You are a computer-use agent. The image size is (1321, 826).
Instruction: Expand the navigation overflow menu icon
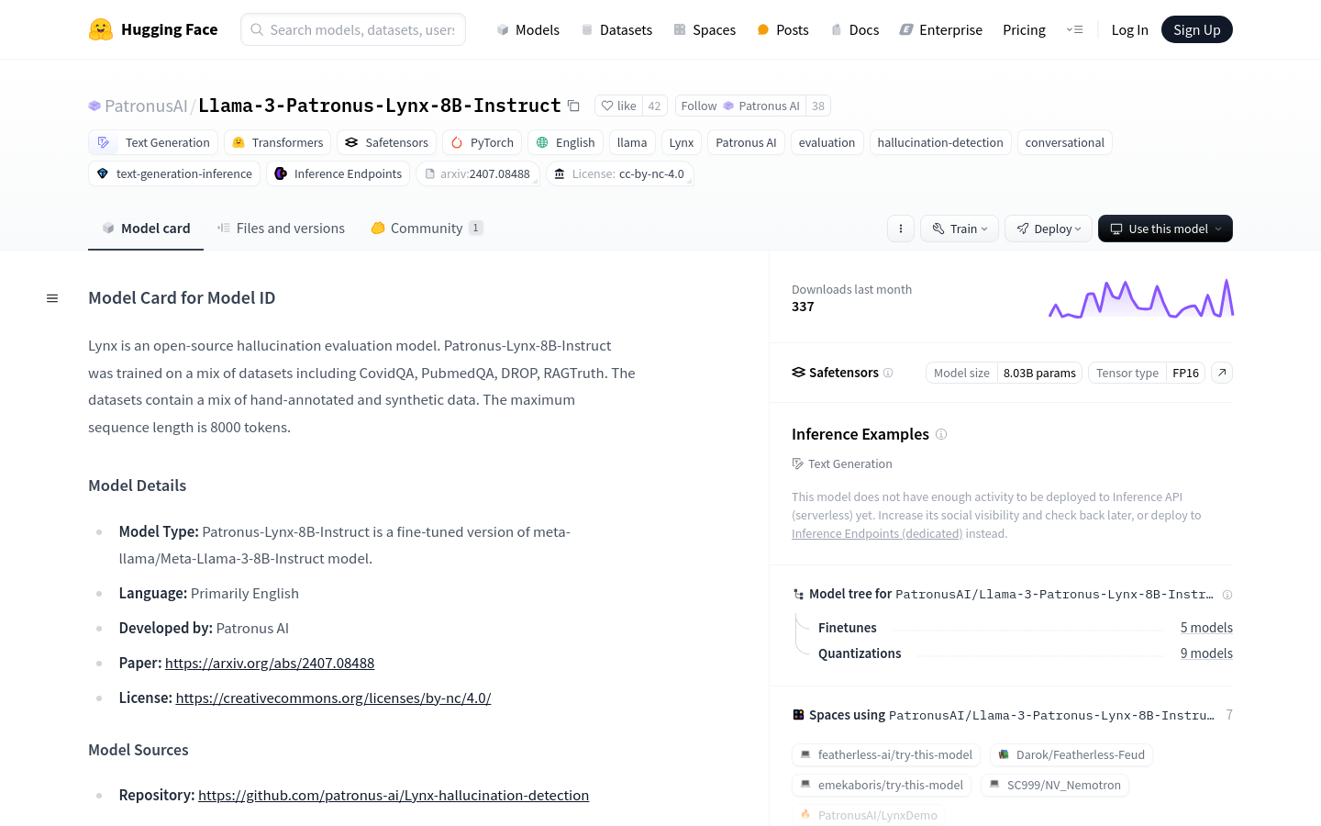pyautogui.click(x=1074, y=29)
